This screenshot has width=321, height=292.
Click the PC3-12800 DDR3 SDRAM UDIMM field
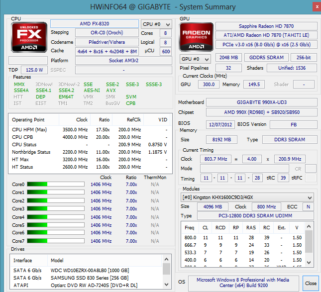click(255, 216)
